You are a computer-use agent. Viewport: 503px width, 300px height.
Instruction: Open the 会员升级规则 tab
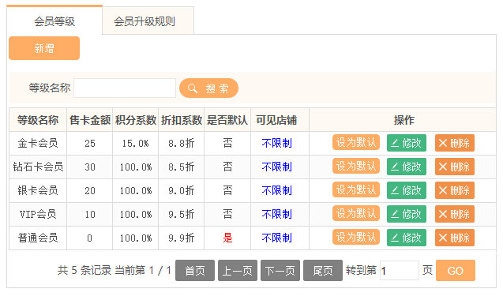pyautogui.click(x=148, y=21)
